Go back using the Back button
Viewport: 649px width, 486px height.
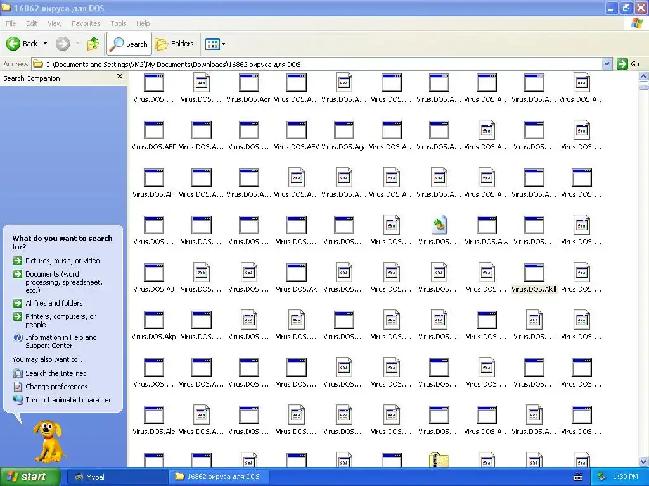pos(22,44)
